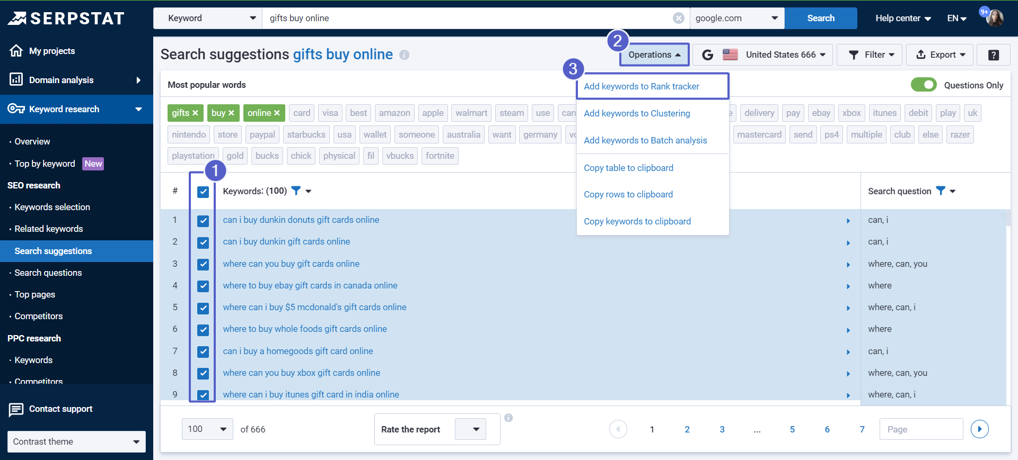This screenshot has width=1018, height=460.
Task: Open 'can i buy dunkin gift cards online' link
Action: point(286,241)
